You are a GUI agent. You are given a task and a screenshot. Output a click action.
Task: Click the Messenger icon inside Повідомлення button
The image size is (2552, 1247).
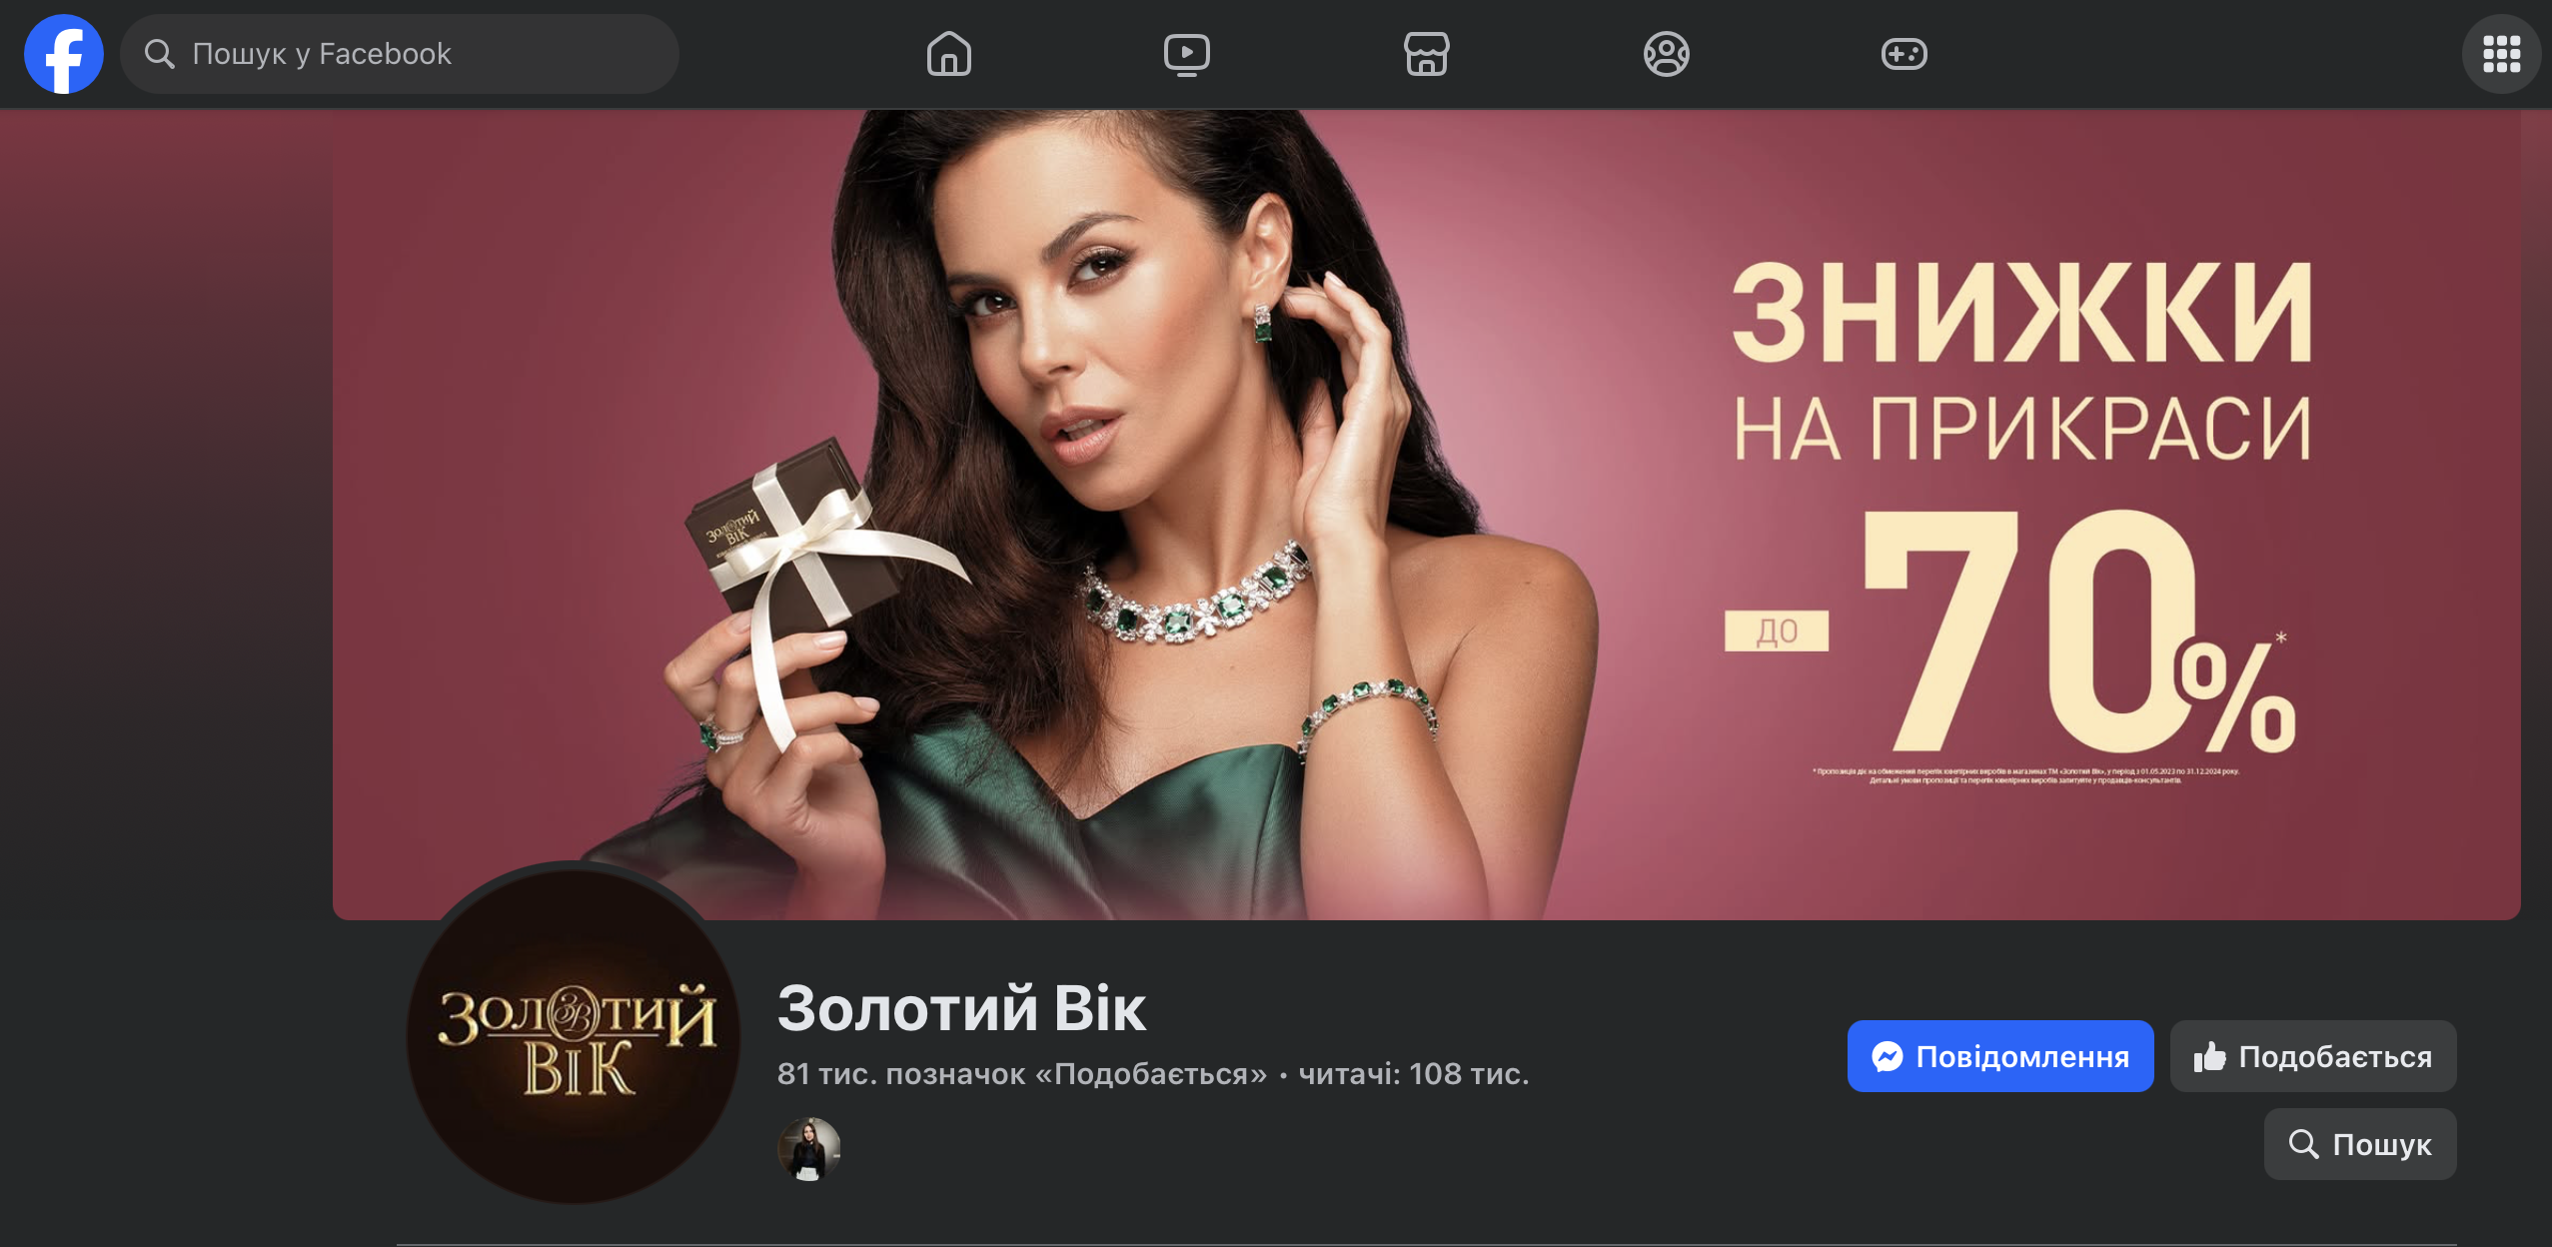point(1887,1056)
